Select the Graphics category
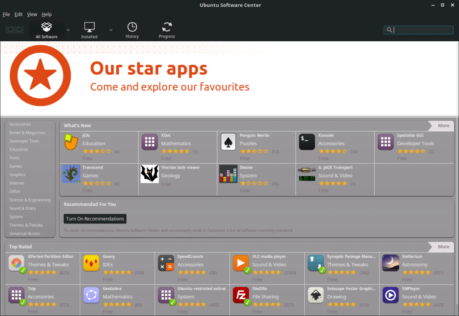Viewport: 459px width, 316px height. click(x=17, y=175)
